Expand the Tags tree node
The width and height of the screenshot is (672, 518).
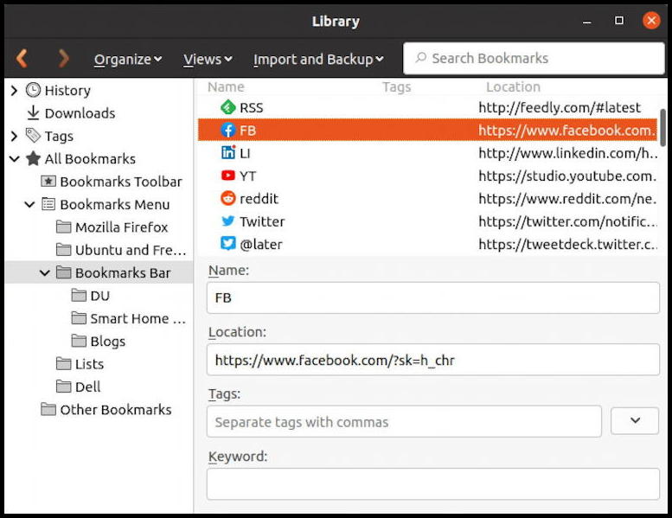point(14,136)
